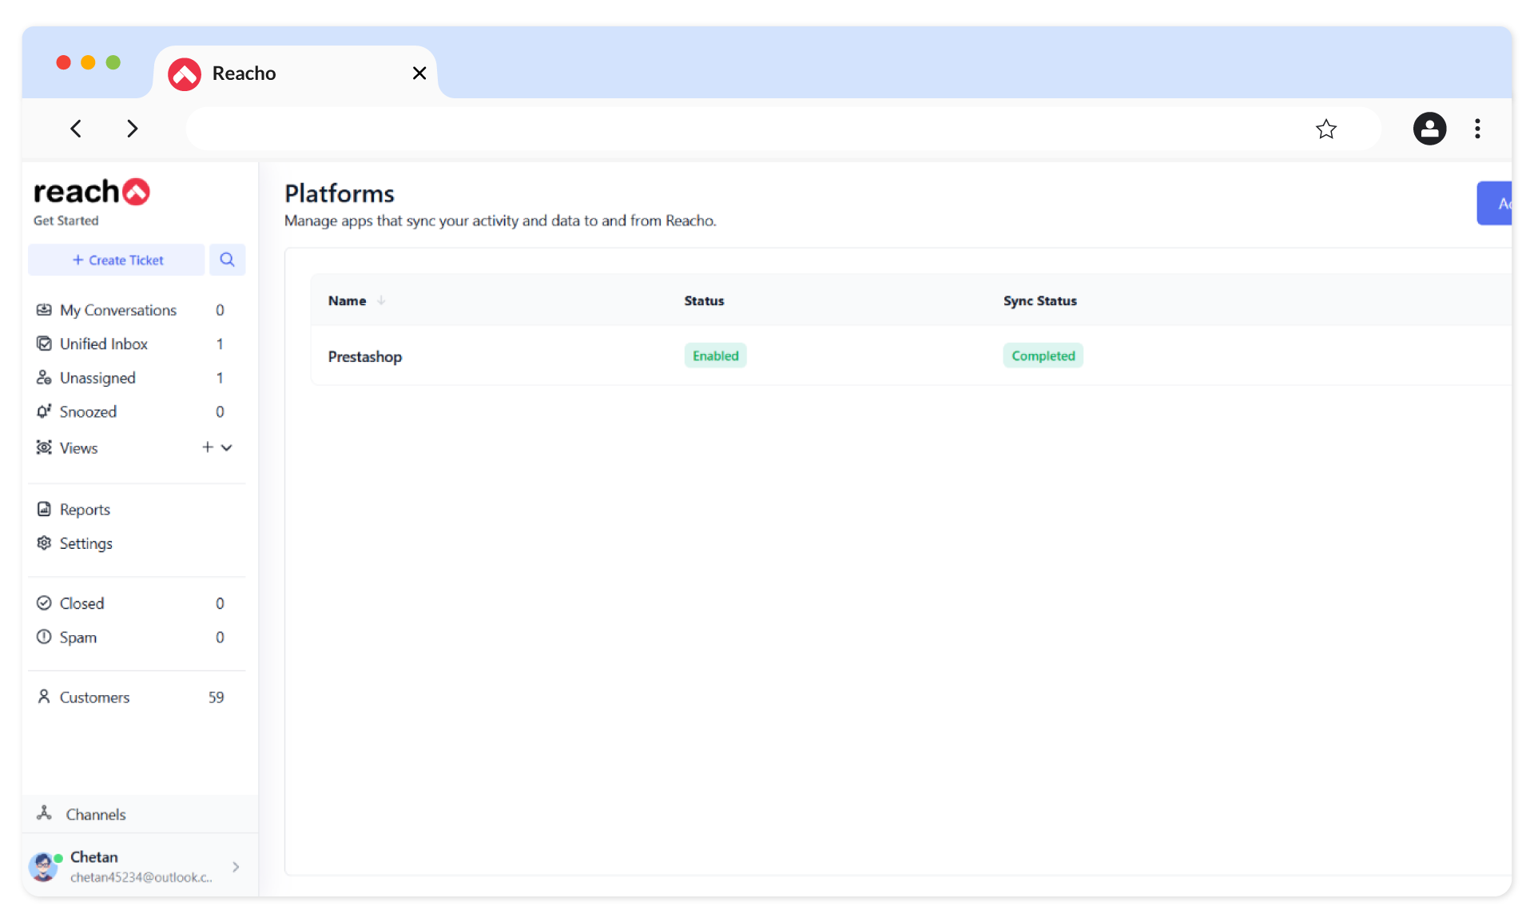Expand the Views chevron dropdown
Screen dimensions: 1534x918
[227, 447]
